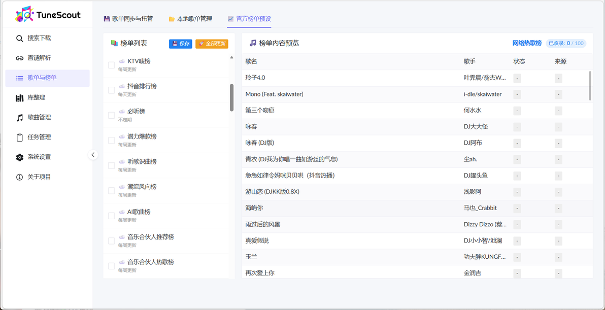Click the cloud icon beside 潮流风向榜
This screenshot has height=310, width=605.
click(x=121, y=187)
